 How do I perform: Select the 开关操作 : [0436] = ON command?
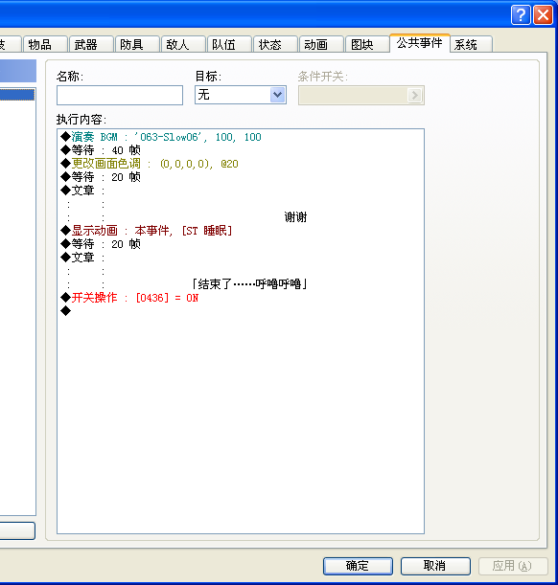pyautogui.click(x=241, y=298)
